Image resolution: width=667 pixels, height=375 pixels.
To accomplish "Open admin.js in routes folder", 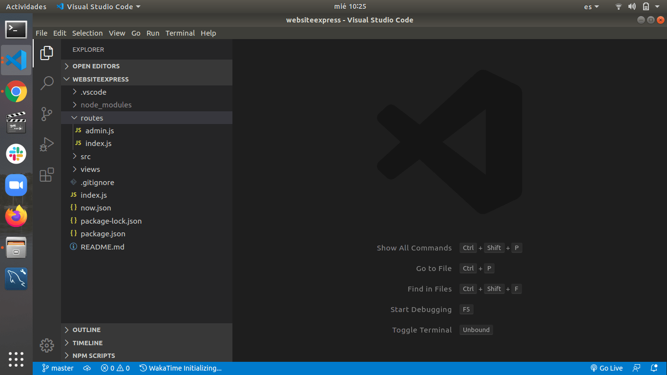I will pyautogui.click(x=99, y=131).
